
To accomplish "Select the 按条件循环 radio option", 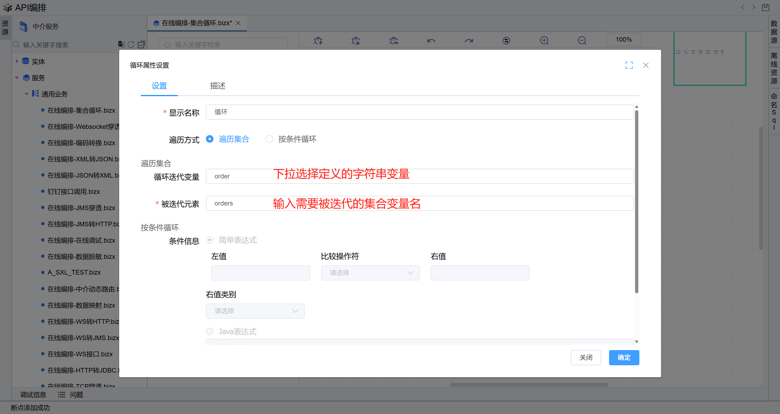I will coord(269,139).
